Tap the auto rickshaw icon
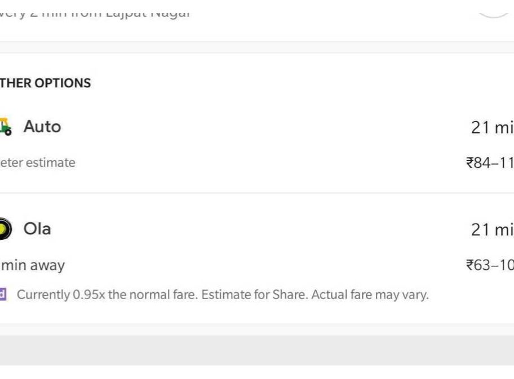Viewport: 514px width, 379px height. pos(5,127)
